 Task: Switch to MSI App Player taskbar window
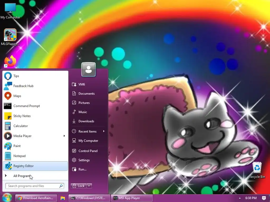coord(132,198)
